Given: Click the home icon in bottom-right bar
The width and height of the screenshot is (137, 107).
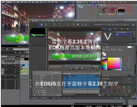Looking at the screenshot, I should tap(121, 98).
